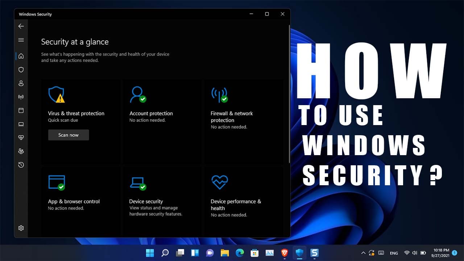This screenshot has width=464, height=261.
Task: Open Virus & threat protection shield in sidebar
Action: click(x=21, y=70)
